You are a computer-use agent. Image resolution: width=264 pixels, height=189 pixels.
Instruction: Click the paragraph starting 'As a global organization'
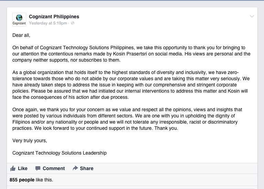pyautogui.click(x=131, y=85)
